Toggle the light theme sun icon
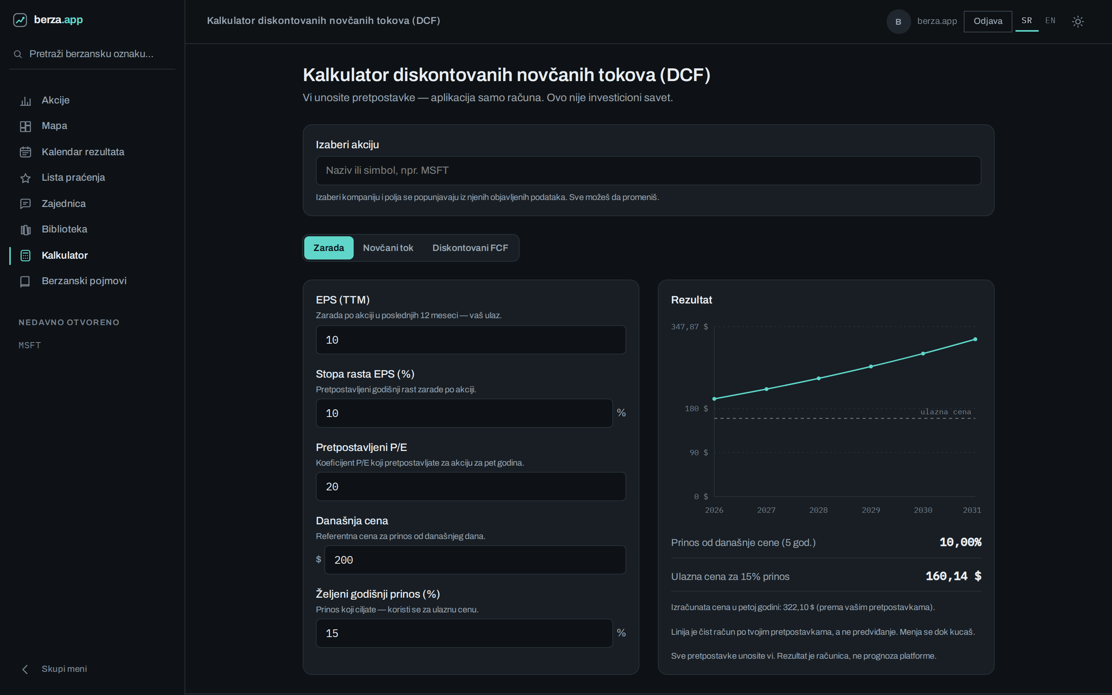 click(x=1078, y=21)
